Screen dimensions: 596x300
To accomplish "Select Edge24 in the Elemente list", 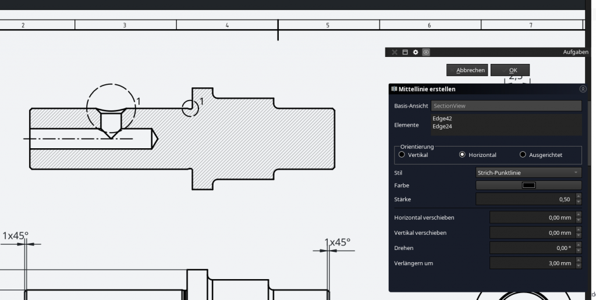I will pos(442,126).
